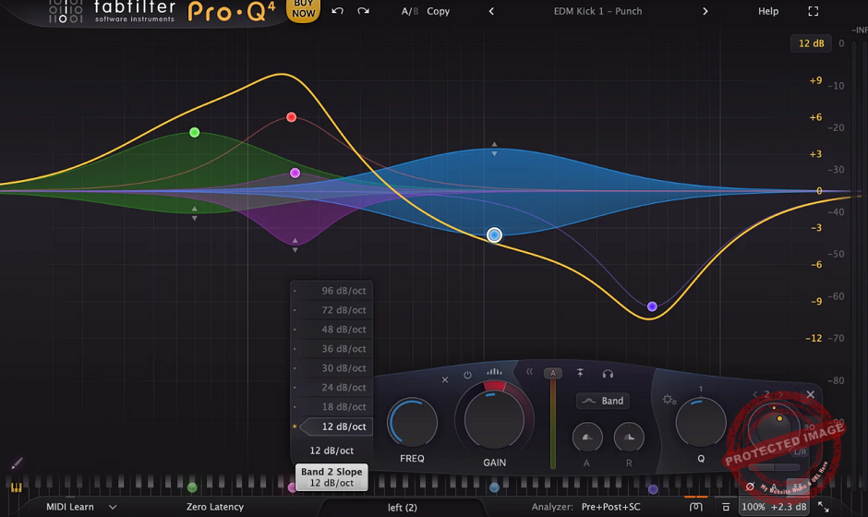
Task: Redo the last EQ change
Action: 363,10
